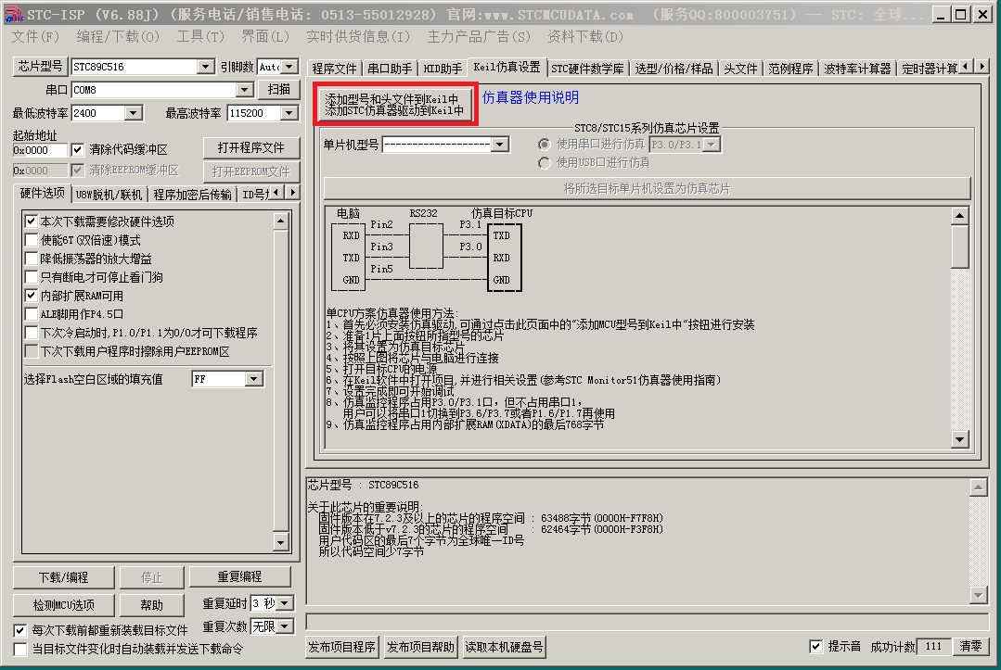This screenshot has width=1001, height=670.
Task: Switch to 程序加密后传输 tab
Action: tap(193, 195)
